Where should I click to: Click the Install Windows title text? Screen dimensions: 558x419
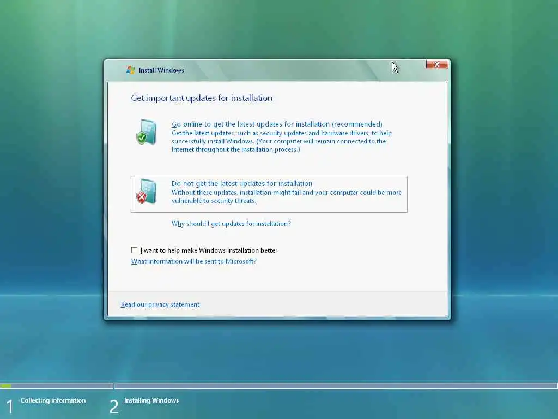coord(161,70)
